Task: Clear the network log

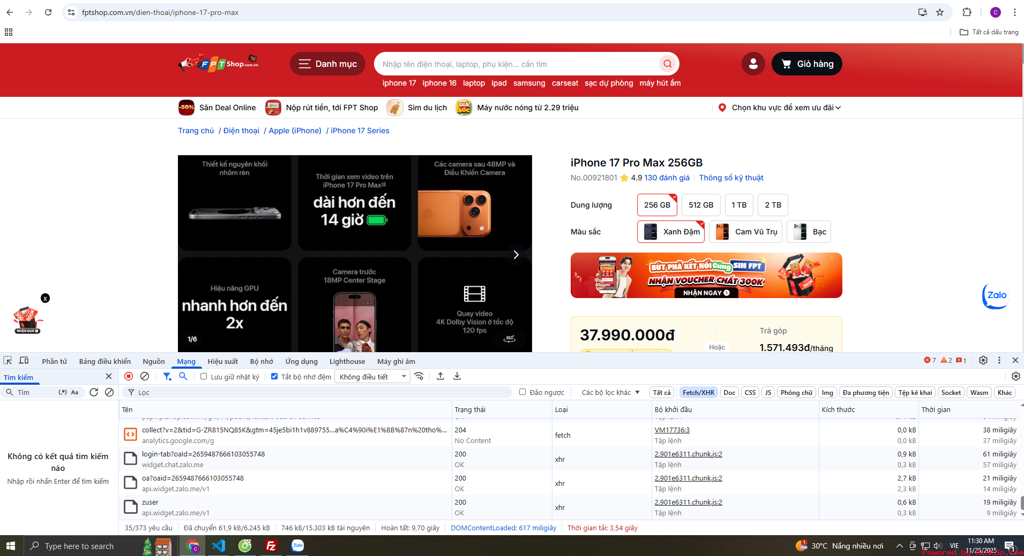Action: point(145,376)
